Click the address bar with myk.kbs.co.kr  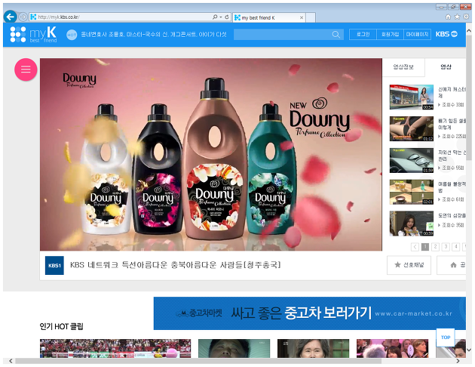click(120, 17)
